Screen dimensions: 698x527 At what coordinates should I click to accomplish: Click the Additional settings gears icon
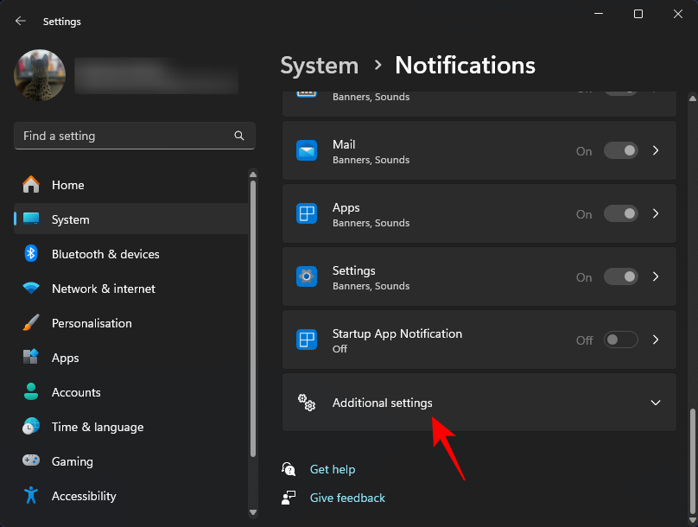click(x=307, y=403)
